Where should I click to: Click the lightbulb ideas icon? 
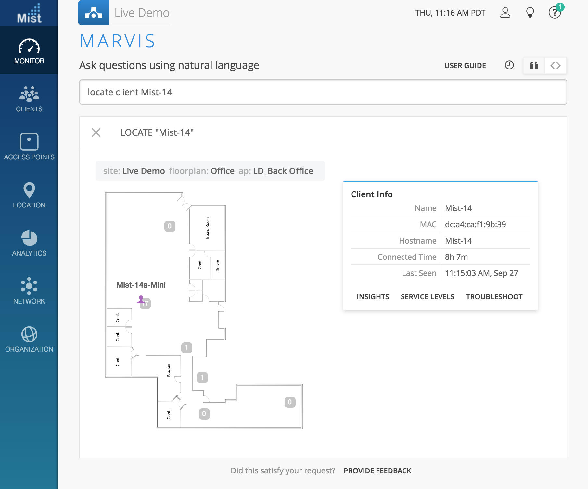tap(530, 13)
